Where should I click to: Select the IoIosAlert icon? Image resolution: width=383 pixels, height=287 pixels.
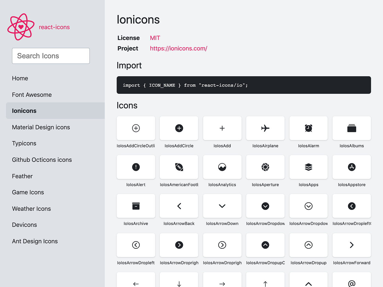(136, 167)
